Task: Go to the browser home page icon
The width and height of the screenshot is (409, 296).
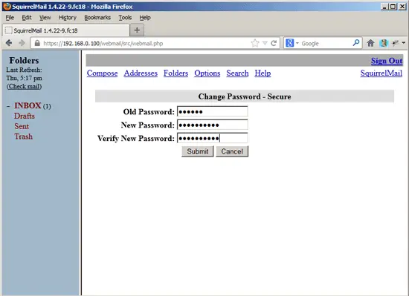Action: (370, 43)
